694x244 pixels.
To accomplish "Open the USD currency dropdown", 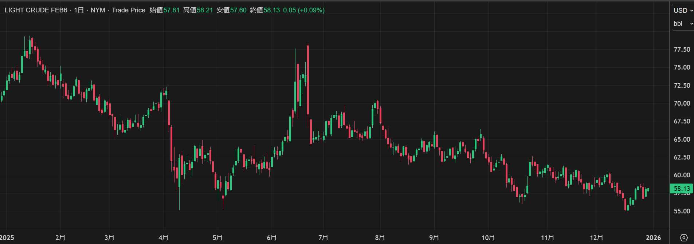I will [683, 11].
